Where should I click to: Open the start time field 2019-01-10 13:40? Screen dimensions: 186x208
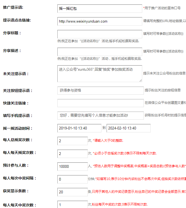coord(79,128)
